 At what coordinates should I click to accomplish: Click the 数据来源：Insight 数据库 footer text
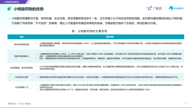point(19,104)
